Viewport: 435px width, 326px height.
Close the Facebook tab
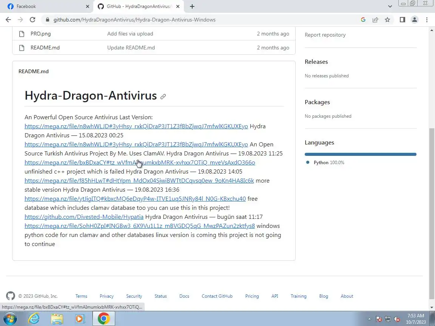click(87, 6)
